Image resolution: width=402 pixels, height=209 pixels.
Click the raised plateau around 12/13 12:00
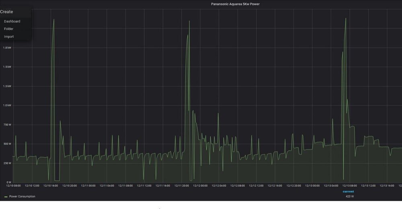pyautogui.click(x=369, y=137)
